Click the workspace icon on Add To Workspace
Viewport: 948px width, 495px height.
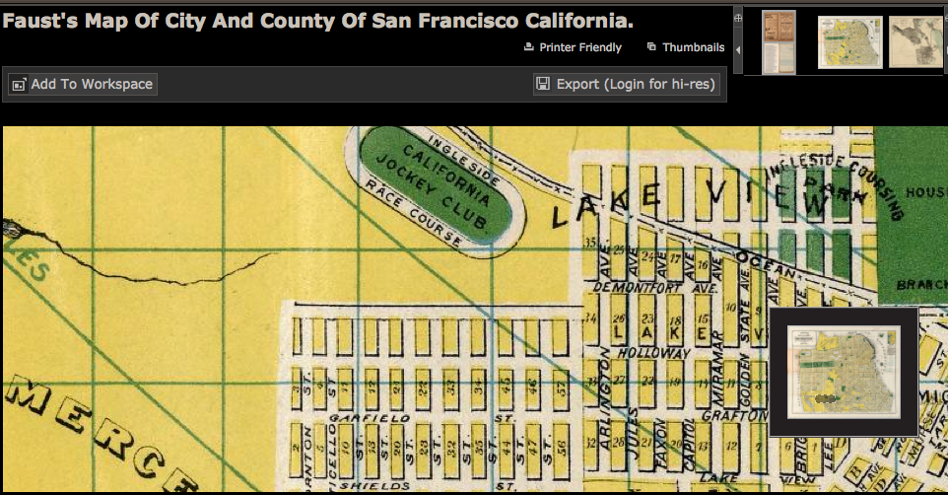pyautogui.click(x=18, y=85)
